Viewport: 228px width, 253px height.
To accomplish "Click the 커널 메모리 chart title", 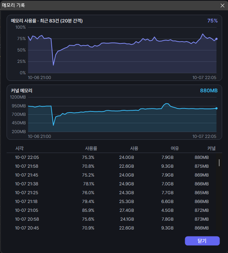I will pyautogui.click(x=22, y=90).
